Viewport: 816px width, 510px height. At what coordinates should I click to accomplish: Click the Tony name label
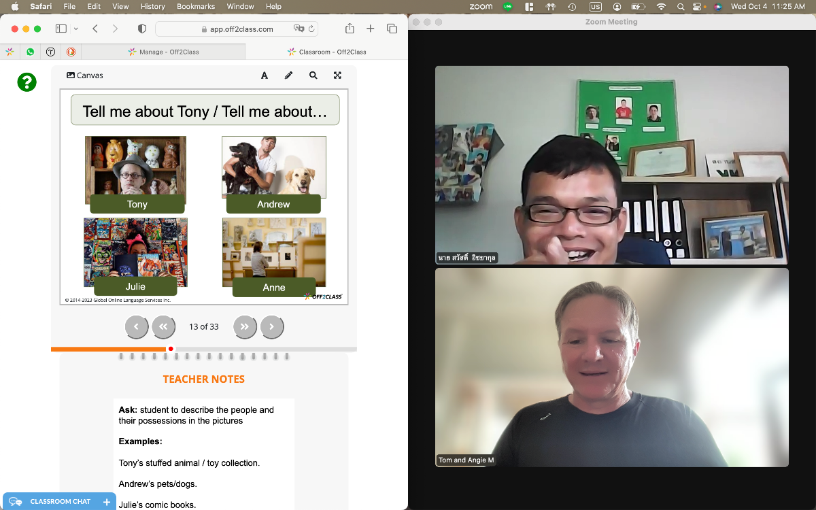click(x=137, y=204)
